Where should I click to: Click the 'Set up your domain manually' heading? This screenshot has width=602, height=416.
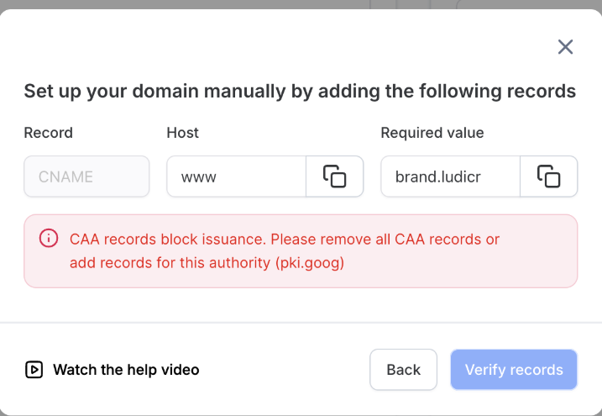300,91
